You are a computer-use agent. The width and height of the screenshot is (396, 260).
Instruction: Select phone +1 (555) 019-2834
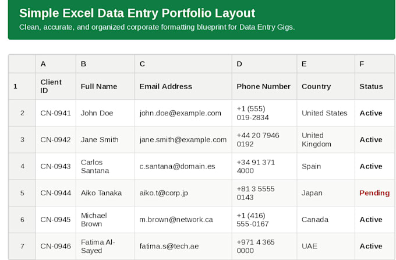pyautogui.click(x=264, y=113)
